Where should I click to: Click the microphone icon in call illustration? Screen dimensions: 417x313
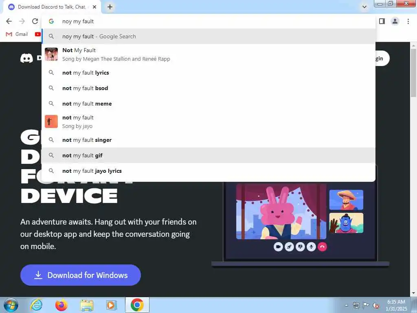311,247
